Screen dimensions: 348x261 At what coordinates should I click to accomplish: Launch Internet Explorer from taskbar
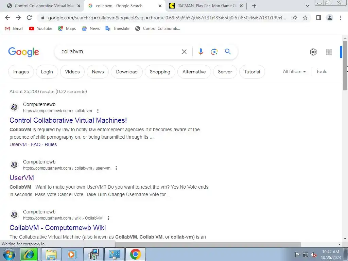click(29, 254)
